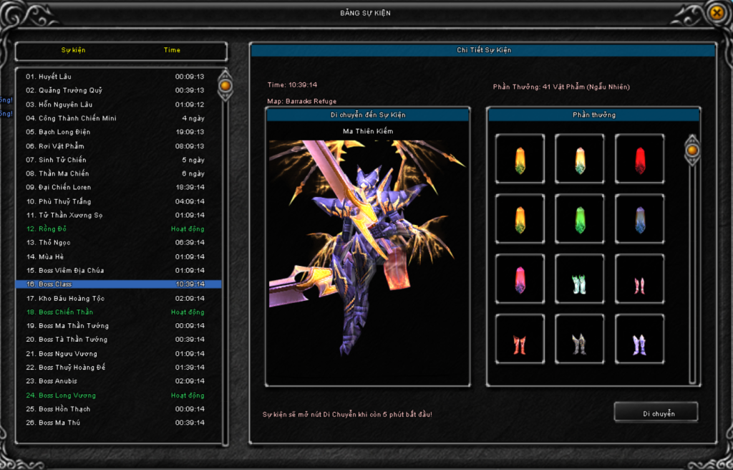The height and width of the screenshot is (470, 733).
Task: Click the pink-purple feather reward icon
Action: pyautogui.click(x=520, y=279)
